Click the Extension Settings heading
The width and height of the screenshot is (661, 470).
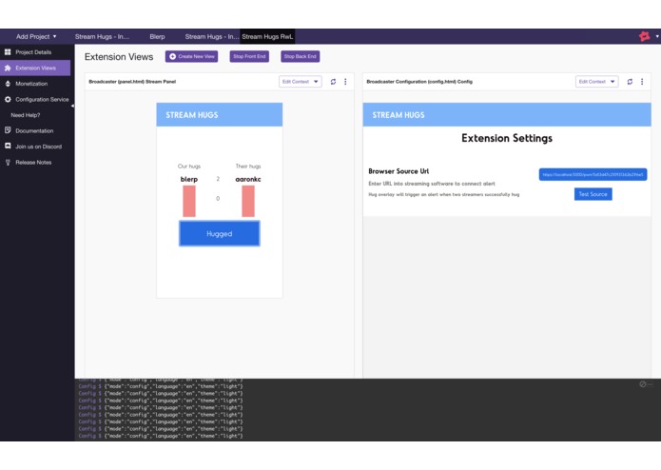coord(507,138)
